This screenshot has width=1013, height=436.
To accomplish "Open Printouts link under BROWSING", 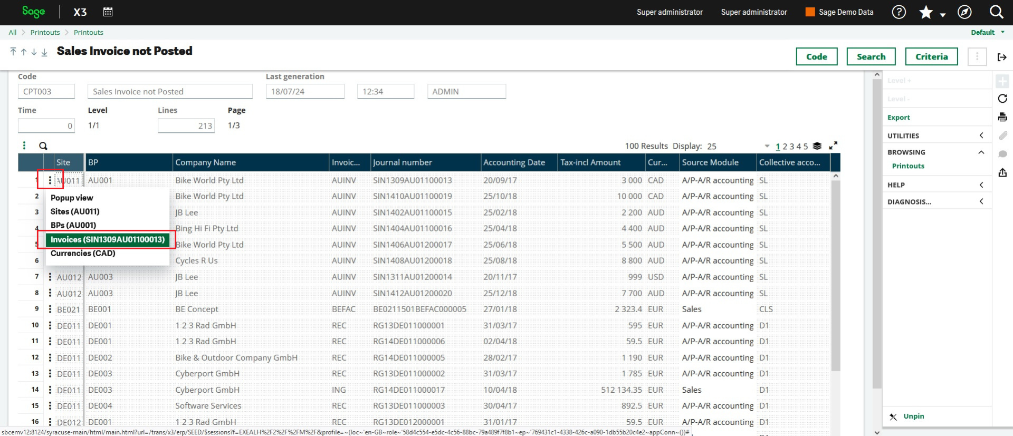I will [x=908, y=166].
